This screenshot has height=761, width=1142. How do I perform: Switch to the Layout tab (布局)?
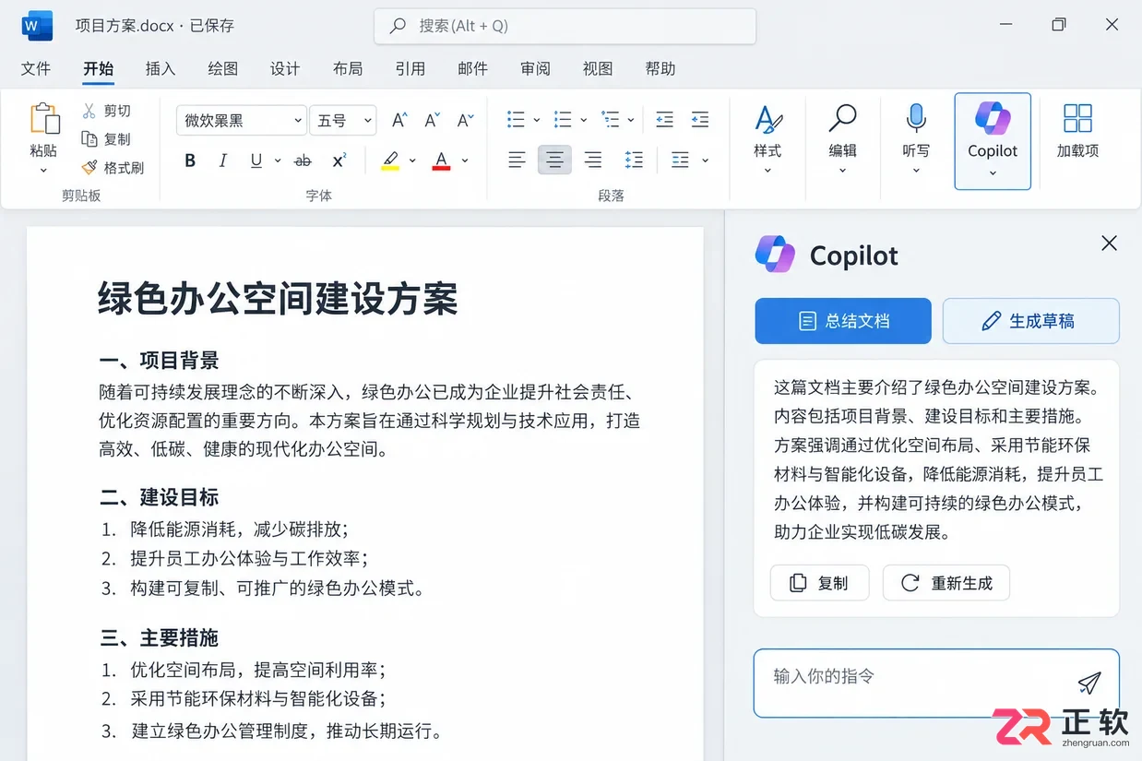coord(348,68)
